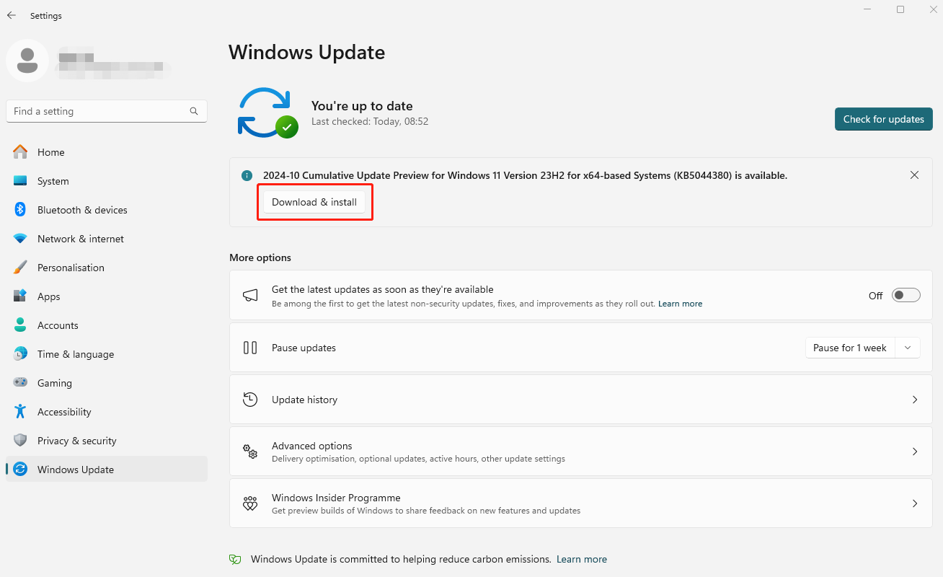Click the System monitor icon
Screen dimensions: 943x577
[x=20, y=181]
